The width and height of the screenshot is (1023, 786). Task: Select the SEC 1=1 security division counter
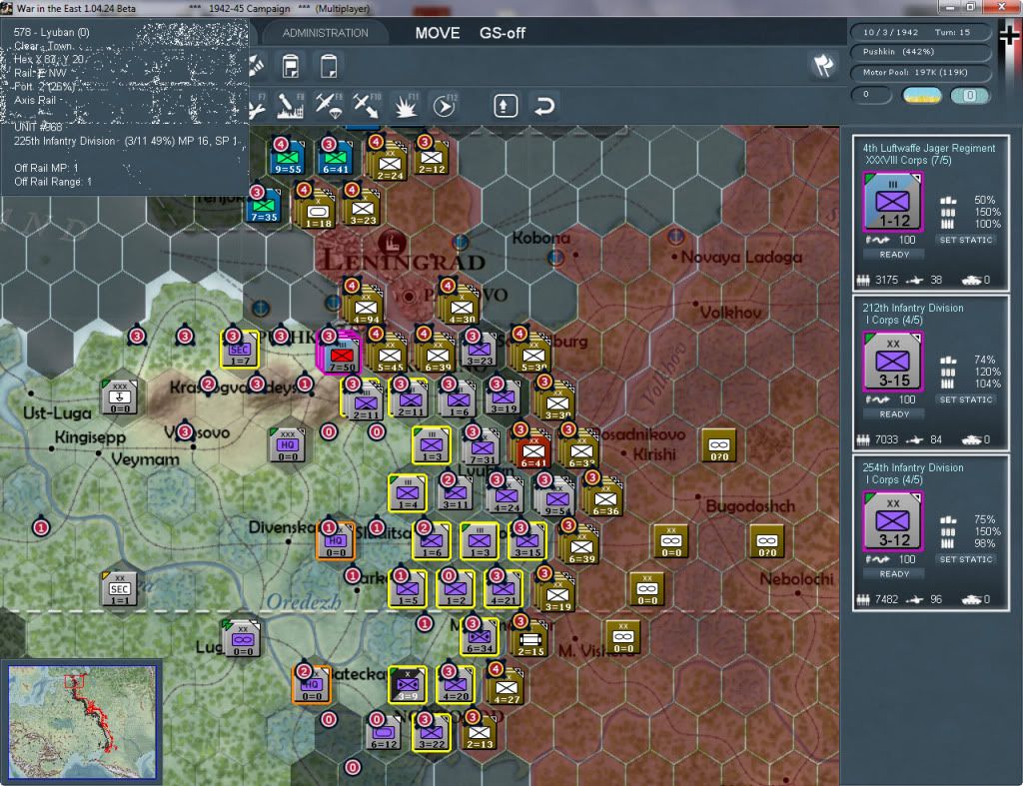(120, 589)
